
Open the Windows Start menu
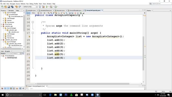[x=2, y=95]
